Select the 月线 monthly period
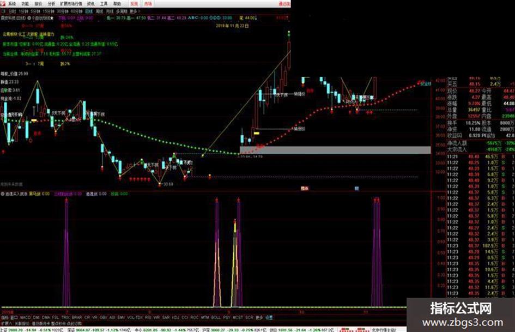 click(110, 11)
